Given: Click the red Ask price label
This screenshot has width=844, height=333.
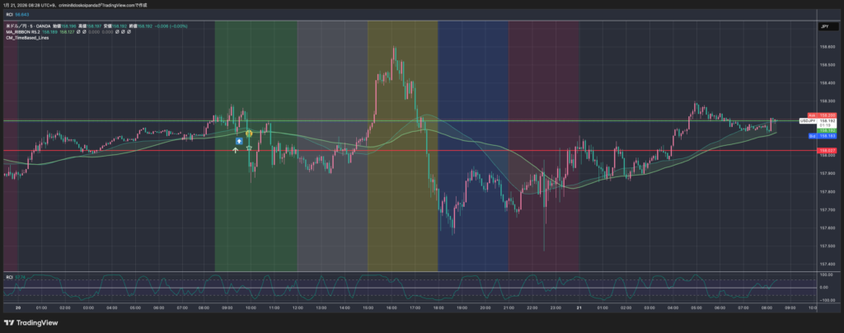Looking at the screenshot, I should [827, 115].
